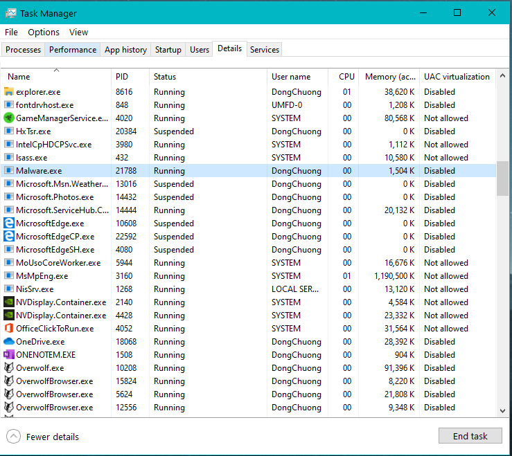This screenshot has width=512, height=456.
Task: Sort by the Status column header
Action: [x=209, y=77]
